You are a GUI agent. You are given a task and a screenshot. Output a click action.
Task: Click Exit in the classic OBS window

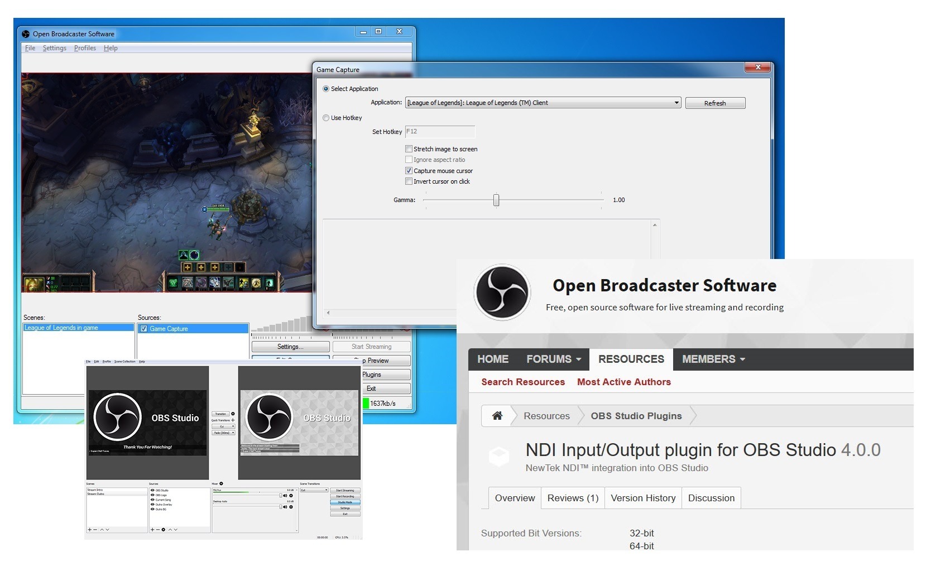tap(387, 388)
